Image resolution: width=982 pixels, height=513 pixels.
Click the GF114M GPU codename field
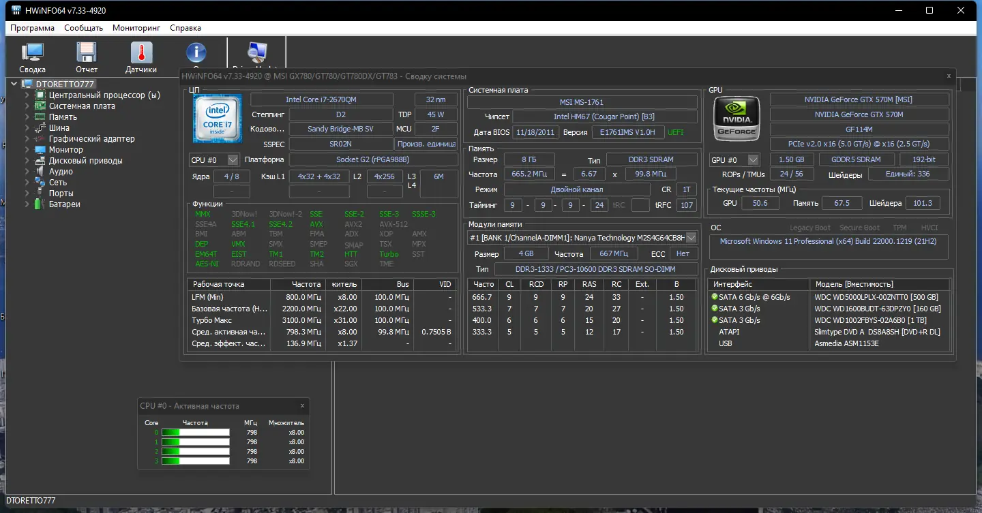pos(859,129)
